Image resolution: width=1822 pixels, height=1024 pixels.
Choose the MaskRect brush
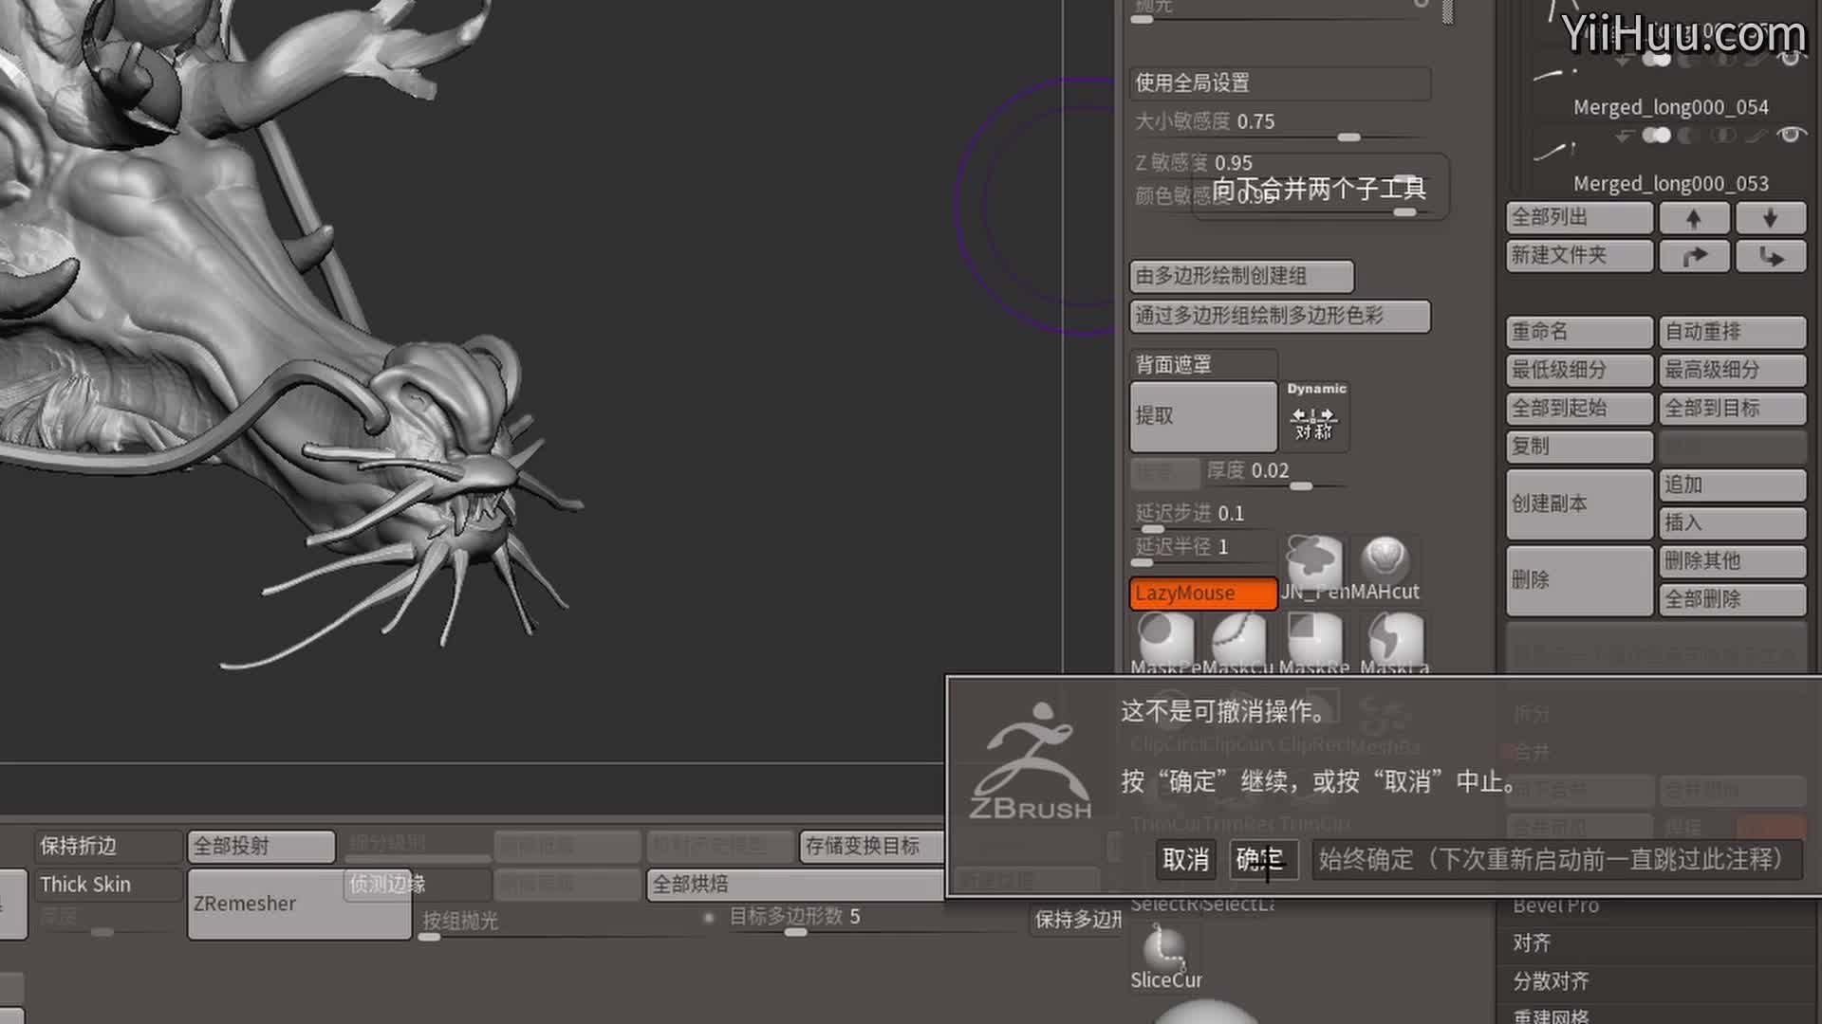tap(1313, 637)
